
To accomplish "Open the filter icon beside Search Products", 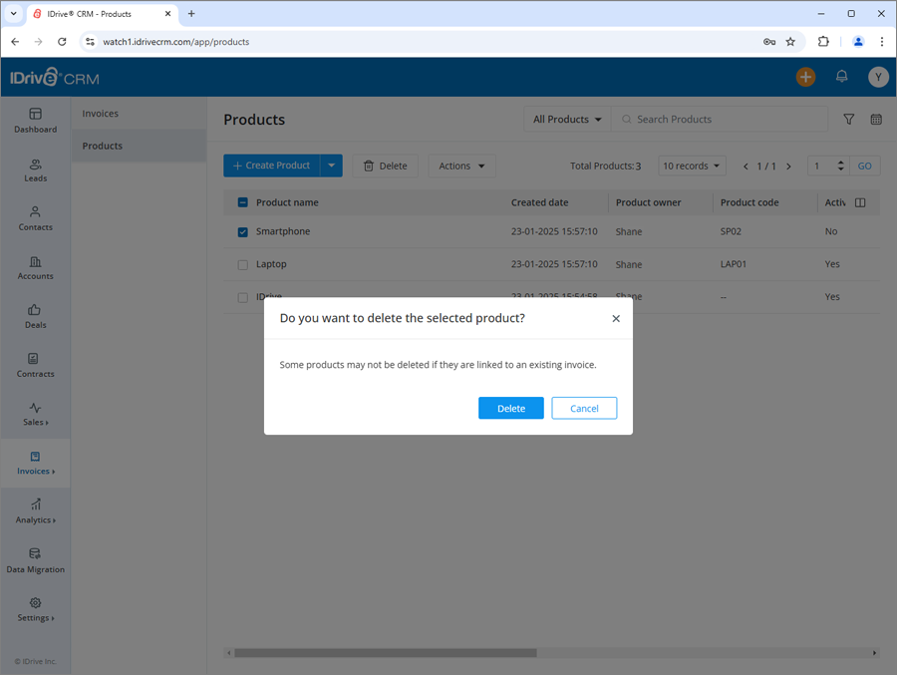I will (848, 119).
